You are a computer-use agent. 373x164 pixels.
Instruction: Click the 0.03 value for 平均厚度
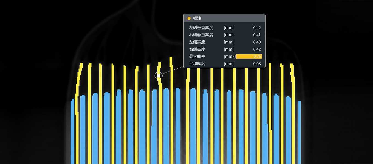tap(257, 64)
